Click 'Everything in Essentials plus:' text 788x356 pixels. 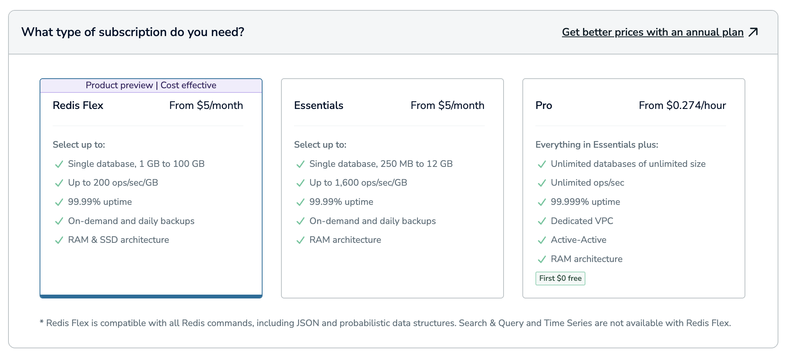pos(597,145)
